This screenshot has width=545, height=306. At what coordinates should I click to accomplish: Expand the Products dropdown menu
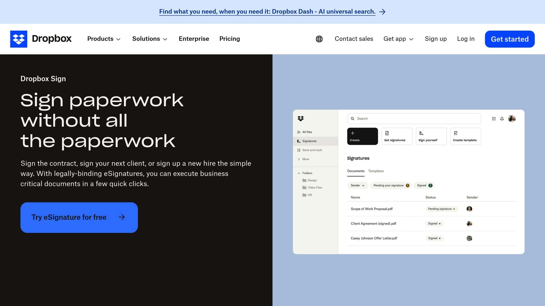pos(104,39)
